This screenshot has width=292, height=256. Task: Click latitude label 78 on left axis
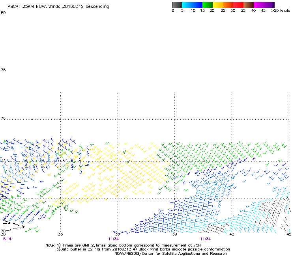click(x=3, y=70)
